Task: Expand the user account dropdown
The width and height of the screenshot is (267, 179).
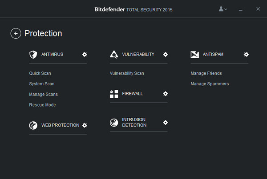Action: [223, 9]
